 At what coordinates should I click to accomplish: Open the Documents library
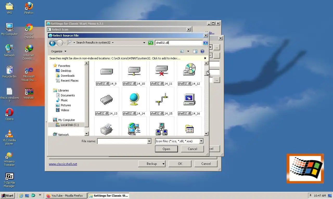click(x=68, y=95)
